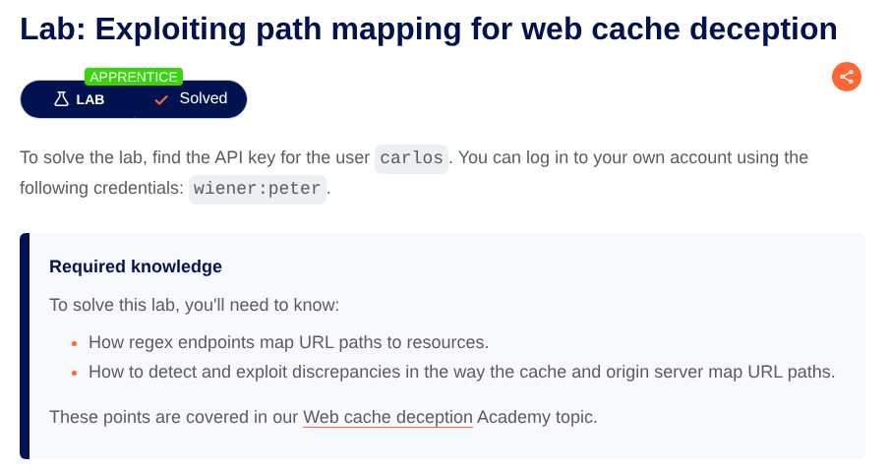889x470 pixels.
Task: Open the Web cache deception link
Action: click(x=387, y=417)
